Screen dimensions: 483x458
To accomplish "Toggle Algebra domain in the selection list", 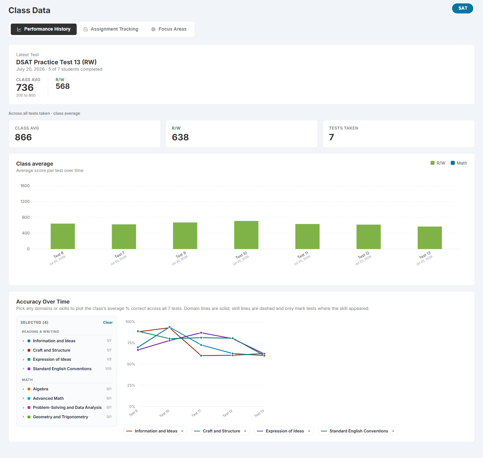I will [x=67, y=389].
